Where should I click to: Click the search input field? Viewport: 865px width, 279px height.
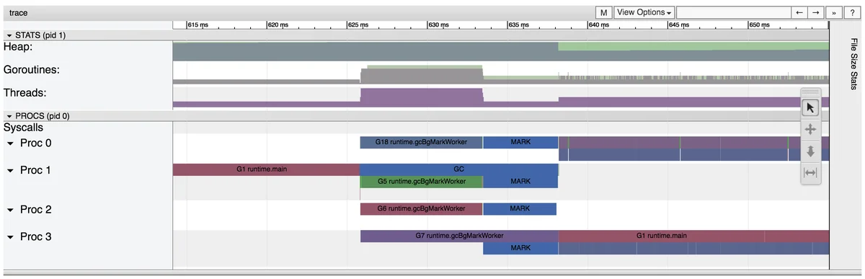(x=733, y=12)
